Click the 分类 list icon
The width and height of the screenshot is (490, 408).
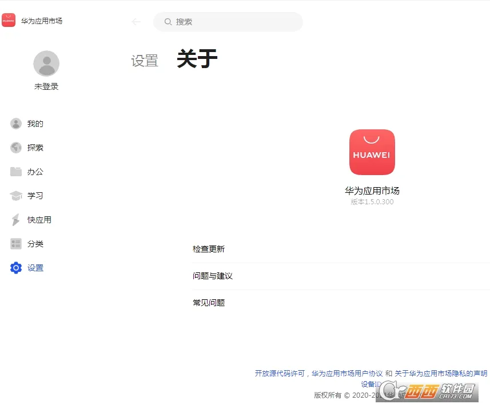tap(16, 244)
